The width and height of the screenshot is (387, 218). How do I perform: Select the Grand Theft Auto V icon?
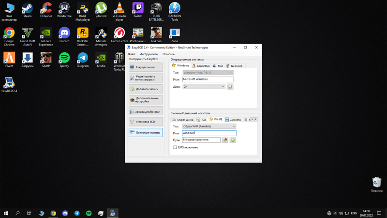point(28,37)
